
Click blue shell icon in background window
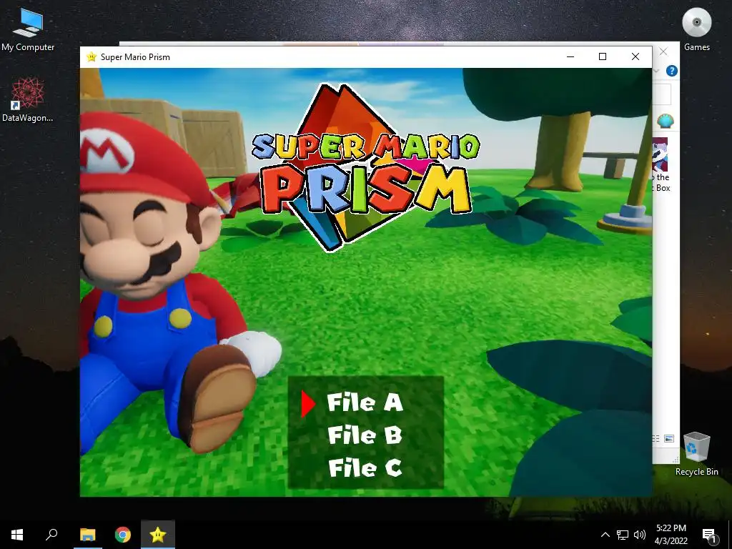coord(665,122)
